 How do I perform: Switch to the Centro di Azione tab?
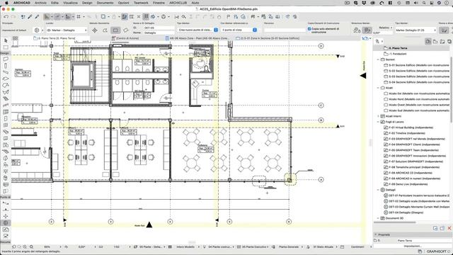tap(125, 38)
